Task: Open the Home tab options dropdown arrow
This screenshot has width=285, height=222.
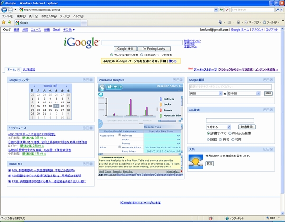Action: pyautogui.click(x=19, y=70)
